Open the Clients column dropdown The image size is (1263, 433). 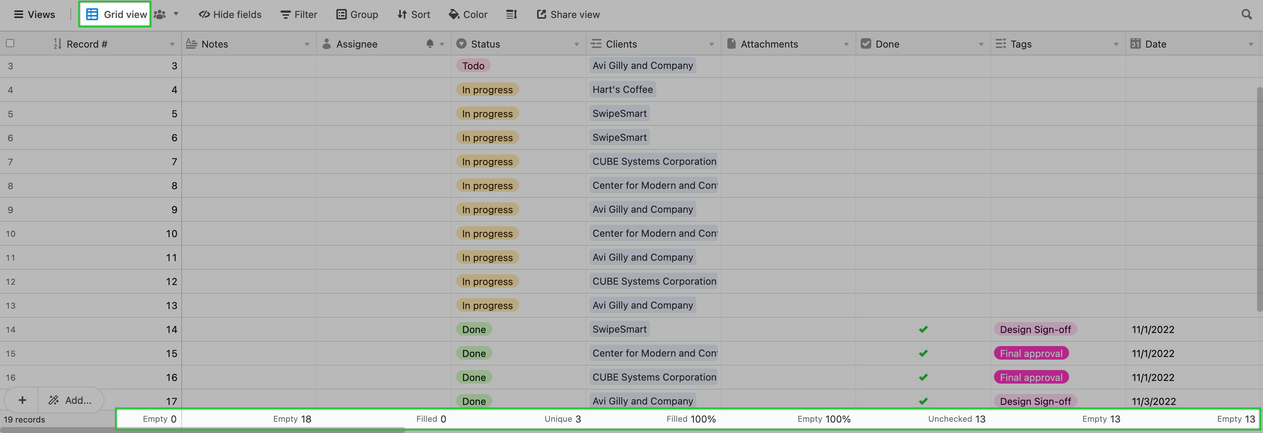[x=711, y=44]
